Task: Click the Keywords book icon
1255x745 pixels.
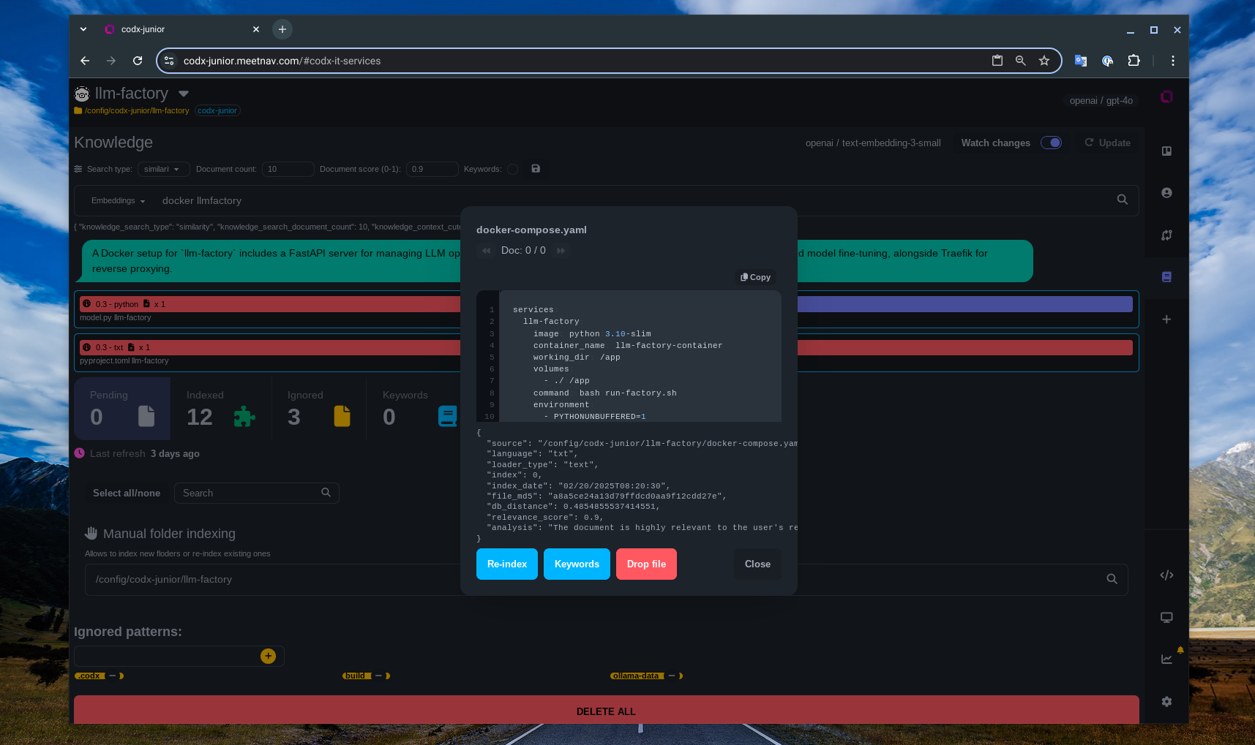Action: point(447,416)
